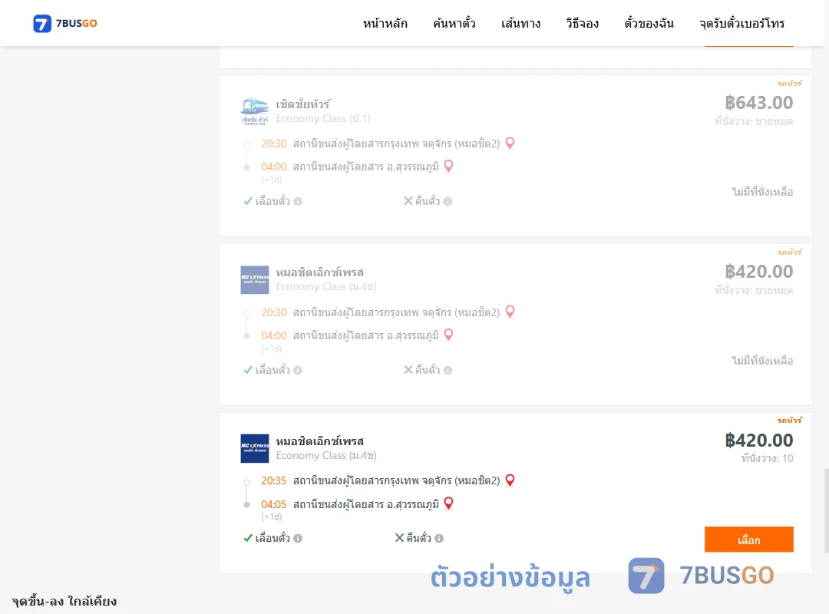Click หมอชิตเอ็กซ์เพรส logo on sold-out 20:30 trip

pyautogui.click(x=255, y=280)
